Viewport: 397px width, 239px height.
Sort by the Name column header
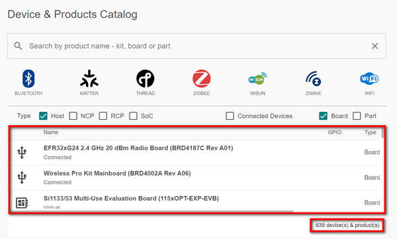point(51,132)
